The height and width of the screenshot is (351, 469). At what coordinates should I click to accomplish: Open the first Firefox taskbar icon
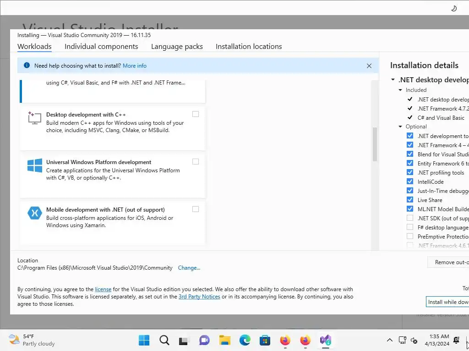tap(285, 340)
